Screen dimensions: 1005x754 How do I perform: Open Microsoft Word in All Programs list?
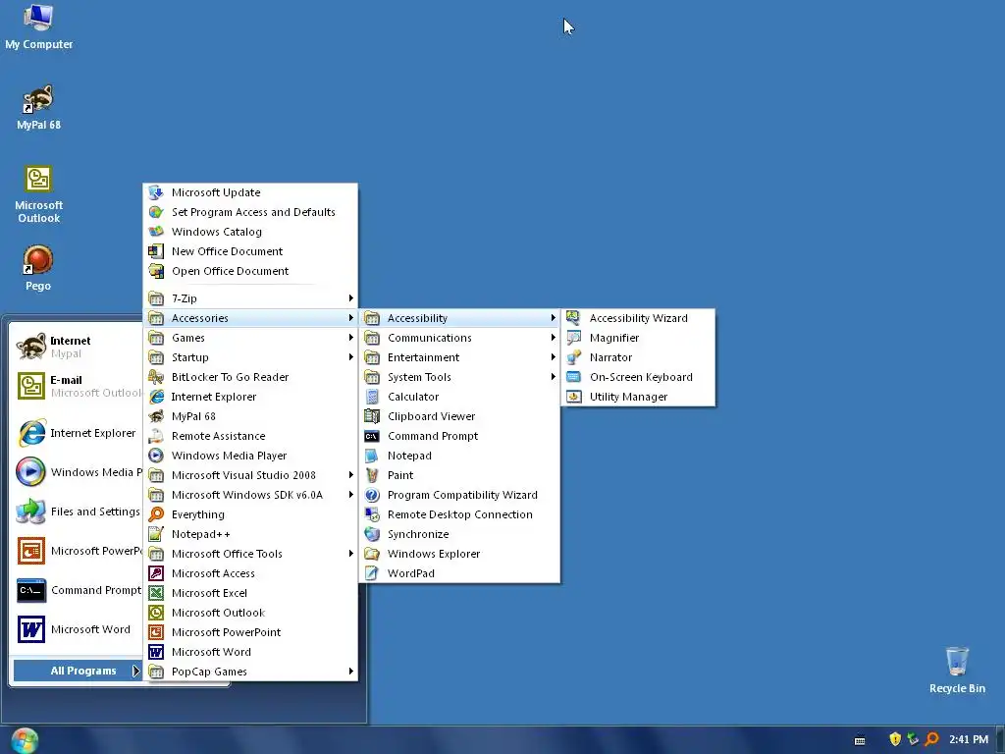(250, 652)
